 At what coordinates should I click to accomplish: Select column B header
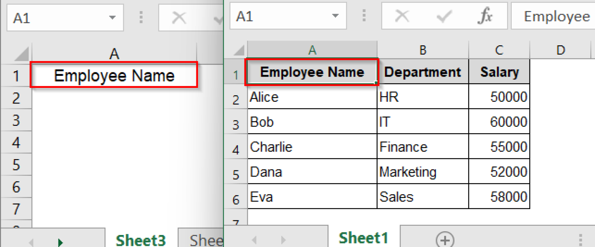pos(423,50)
